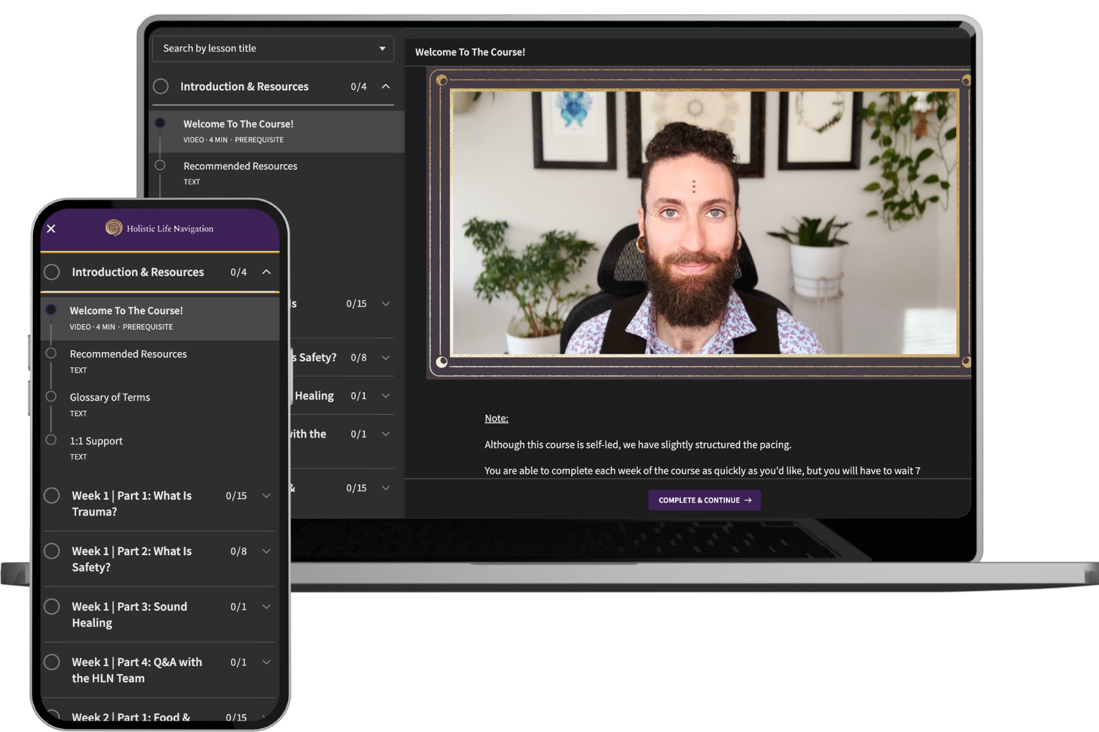
Task: Click the 0/4 progress count on the phone
Action: tap(239, 272)
